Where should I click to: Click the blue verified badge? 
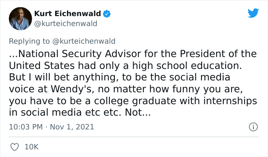click(x=108, y=14)
